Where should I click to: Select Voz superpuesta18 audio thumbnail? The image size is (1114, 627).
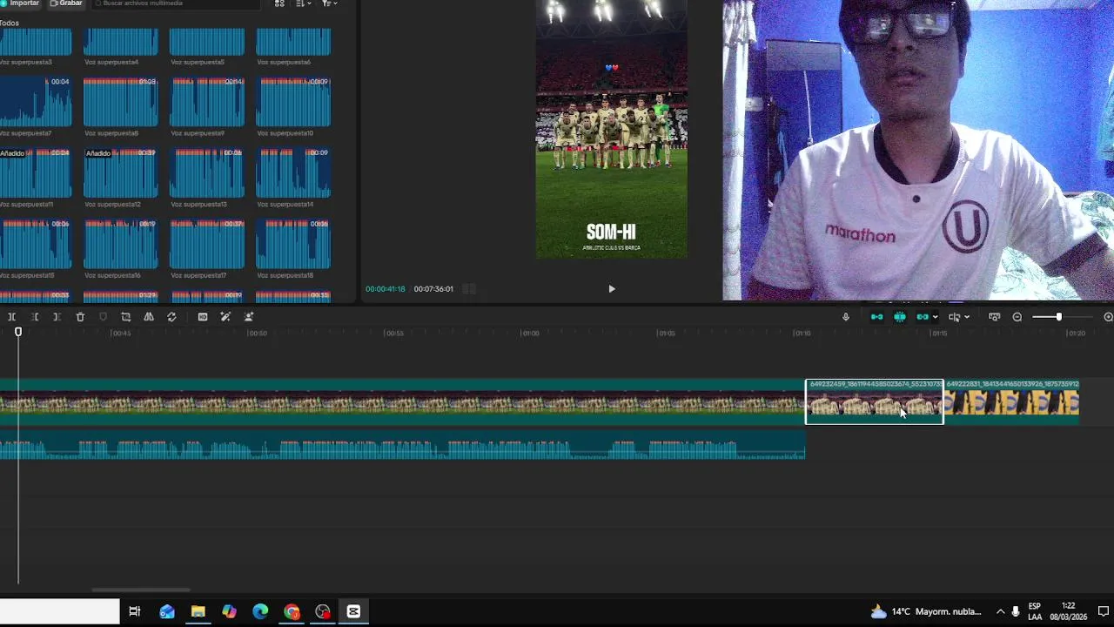pos(293,245)
